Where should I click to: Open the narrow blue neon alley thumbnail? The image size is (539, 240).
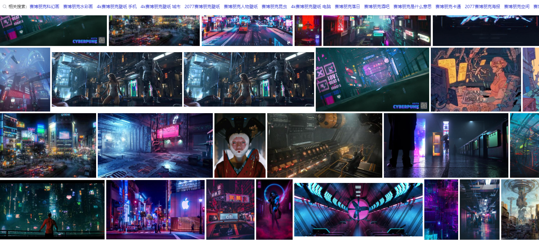click(480, 209)
